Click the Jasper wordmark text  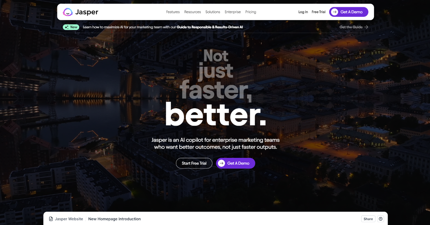87,12
